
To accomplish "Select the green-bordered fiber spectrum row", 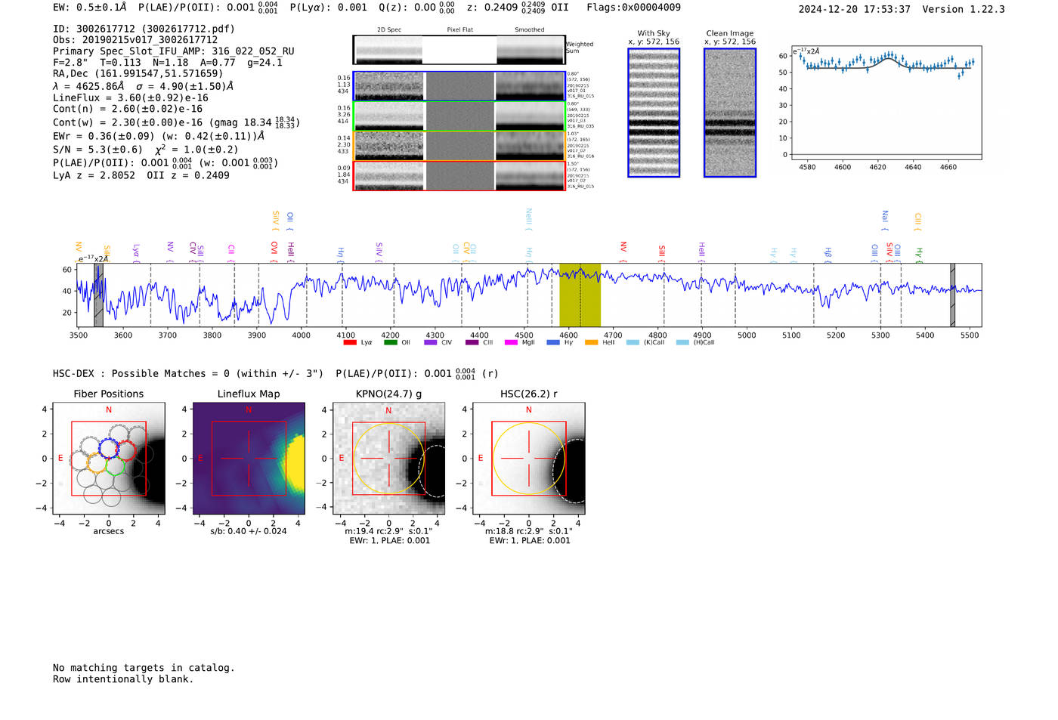I will 459,116.
